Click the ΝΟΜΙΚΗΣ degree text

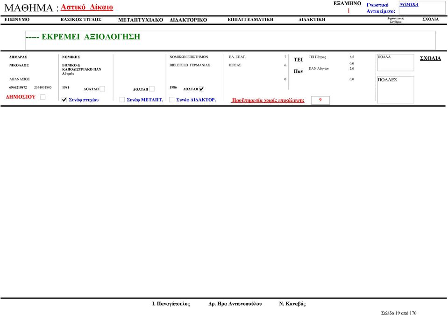(x=71, y=57)
